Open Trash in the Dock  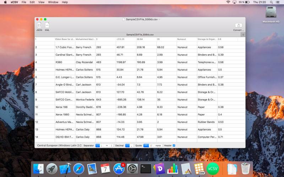(245, 169)
